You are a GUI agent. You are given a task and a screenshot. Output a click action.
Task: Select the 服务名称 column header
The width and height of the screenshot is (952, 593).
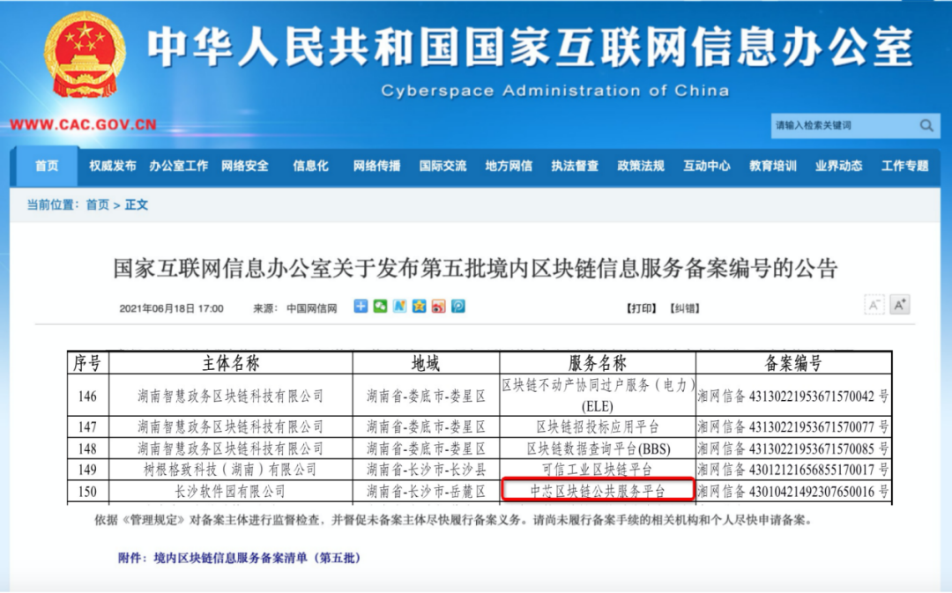click(x=598, y=363)
